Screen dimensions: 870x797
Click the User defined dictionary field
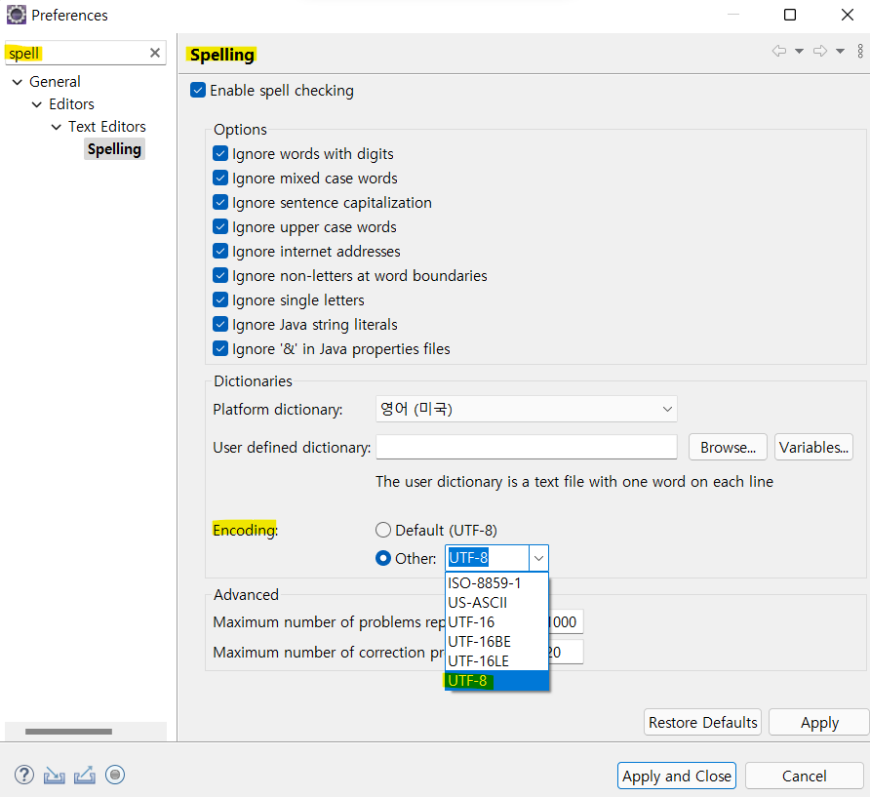pos(526,447)
